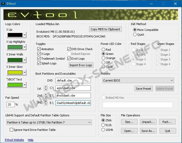Open the X Inner Walls color swatch

click(15, 60)
